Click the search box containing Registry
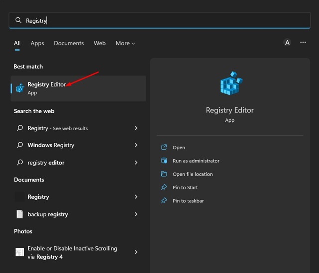Screen dimensions: 319x273 tap(159, 21)
